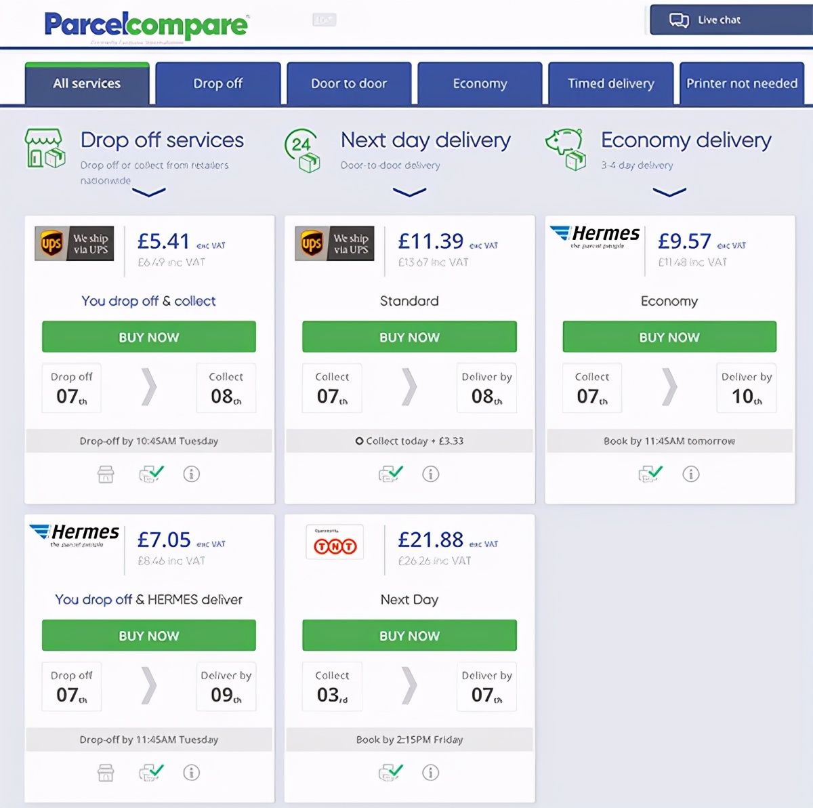Click the info icon on UPS £5.41 card
The width and height of the screenshot is (813, 808).
pyautogui.click(x=192, y=474)
